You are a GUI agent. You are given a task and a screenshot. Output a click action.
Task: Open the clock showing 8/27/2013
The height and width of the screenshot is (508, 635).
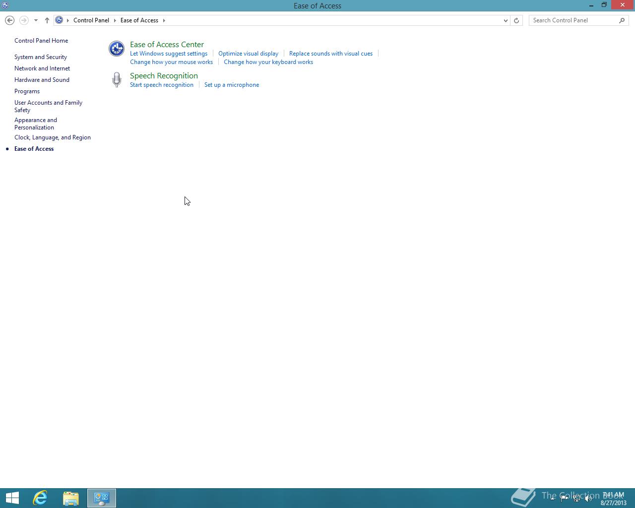coord(613,499)
